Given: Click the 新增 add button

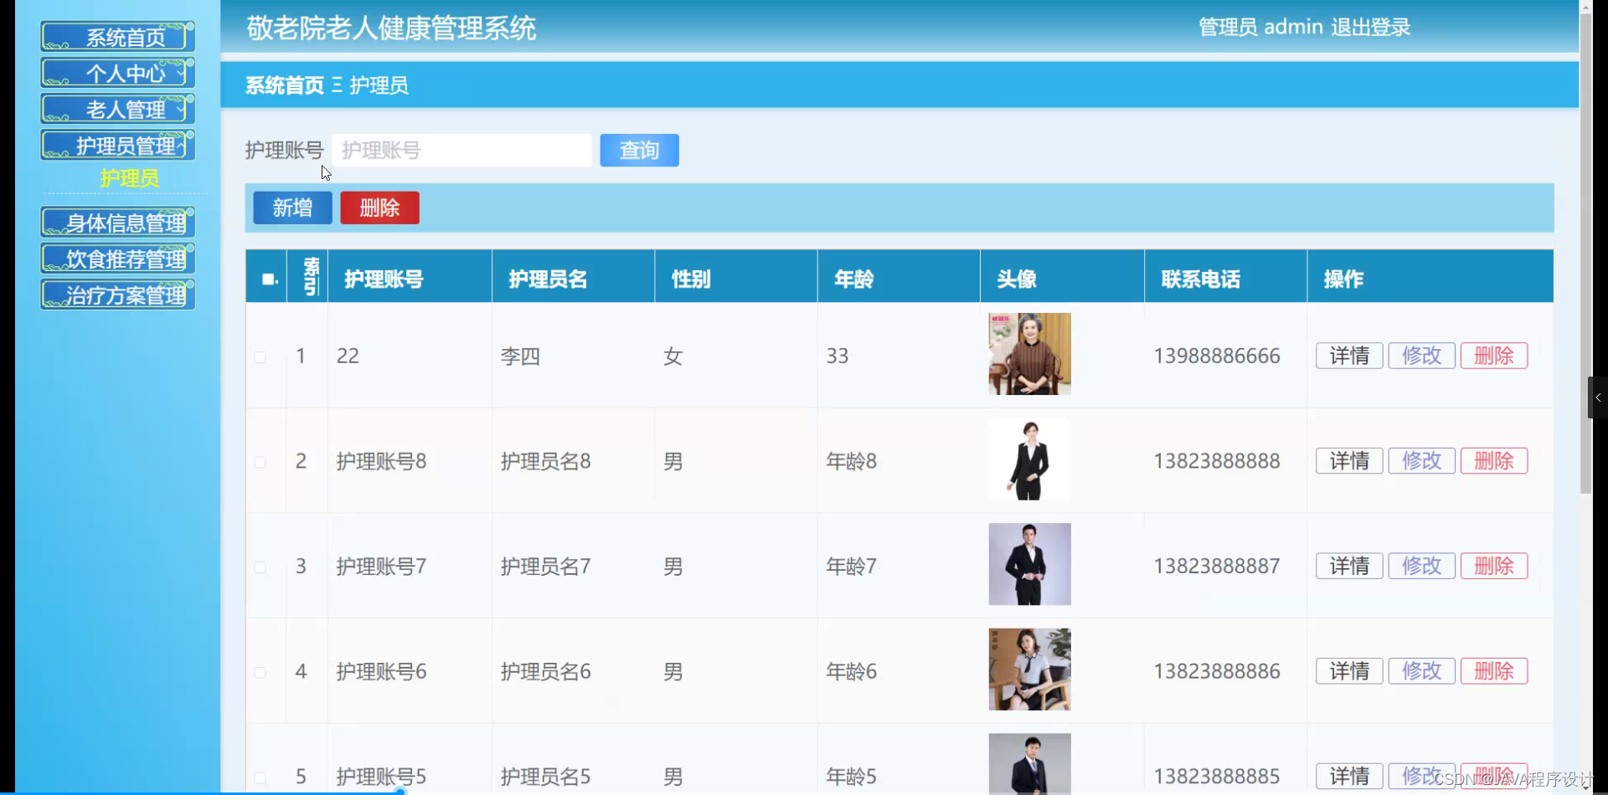Looking at the screenshot, I should (292, 208).
